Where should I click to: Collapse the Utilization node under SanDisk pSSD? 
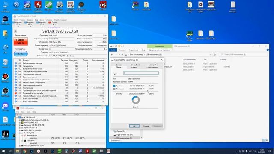coord(22,141)
